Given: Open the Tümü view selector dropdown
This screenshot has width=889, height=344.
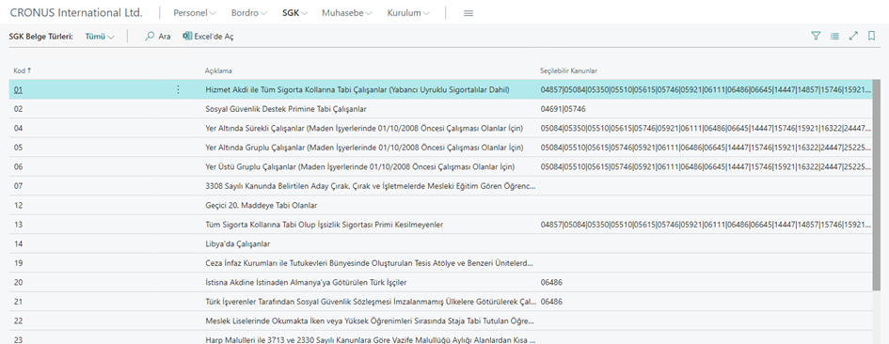Looking at the screenshot, I should pos(100,37).
